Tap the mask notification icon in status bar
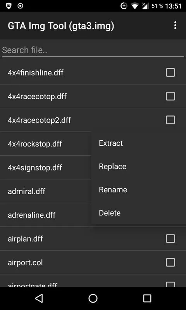Viewport: 186px width, 310px height. pyautogui.click(x=9, y=6)
